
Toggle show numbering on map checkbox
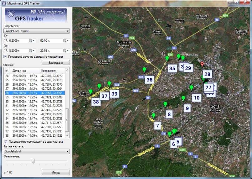[x=6, y=142]
